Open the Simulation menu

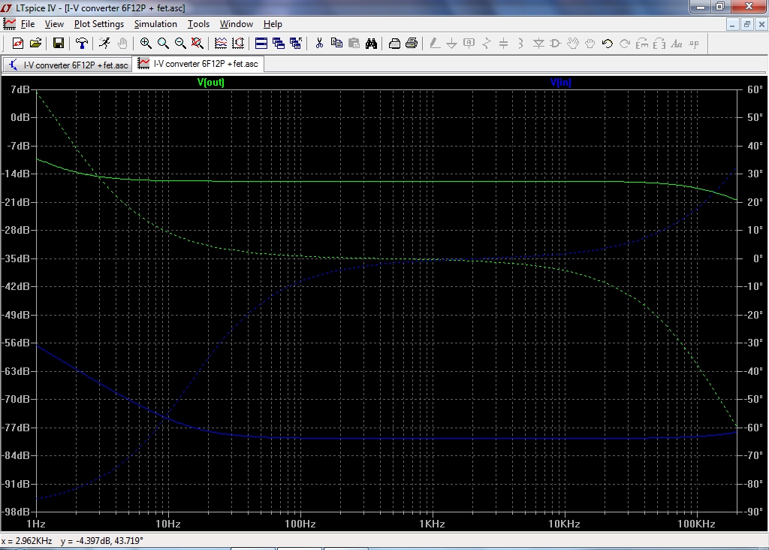(x=155, y=24)
